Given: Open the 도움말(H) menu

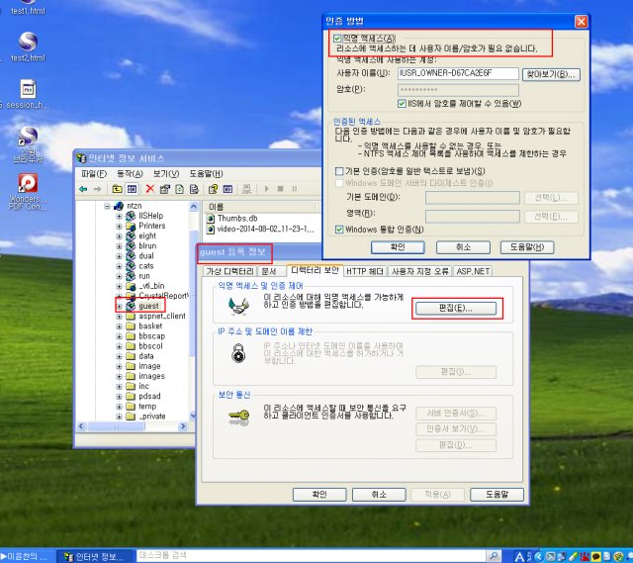Looking at the screenshot, I should point(206,174).
